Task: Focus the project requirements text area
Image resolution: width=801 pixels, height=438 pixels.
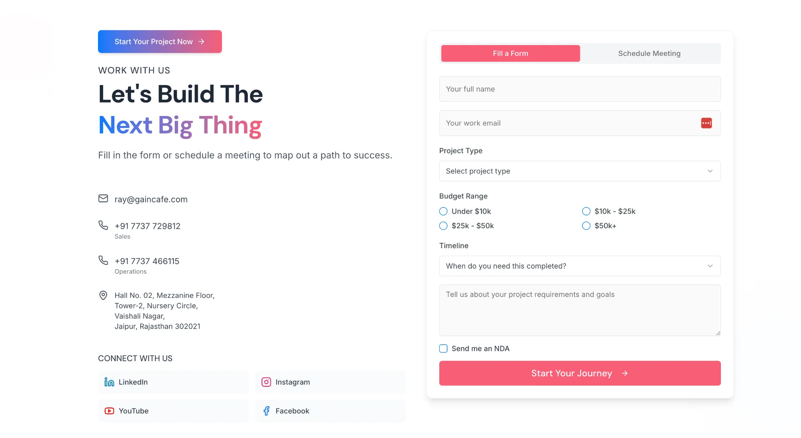Action: click(579, 310)
